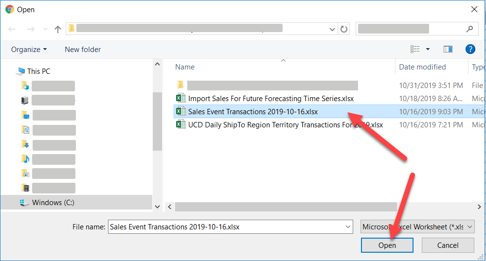The height and width of the screenshot is (261, 486).
Task: Open the Help question mark icon
Action: pyautogui.click(x=470, y=49)
